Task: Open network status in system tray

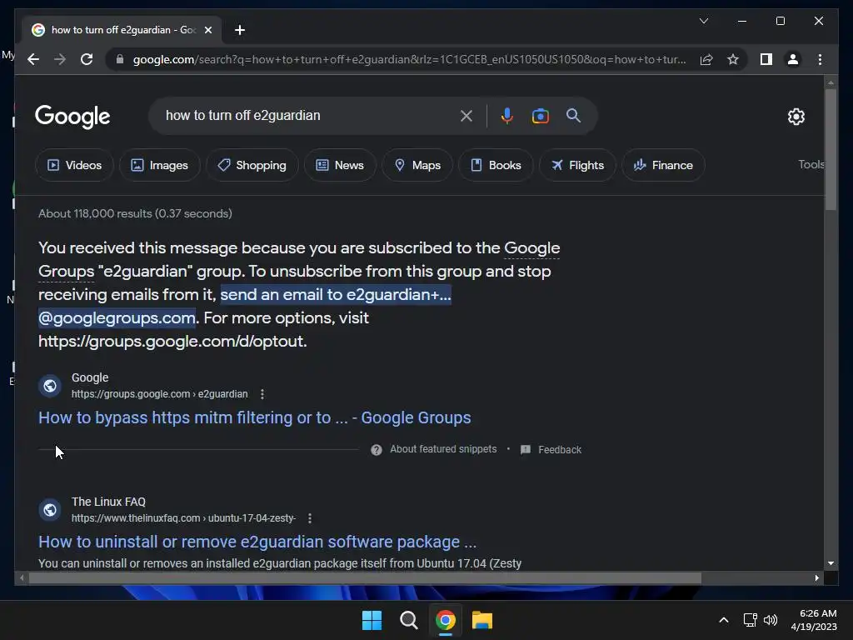Action: tap(751, 620)
